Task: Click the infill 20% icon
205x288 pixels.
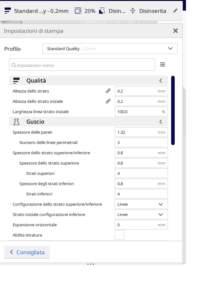Action: [78, 11]
